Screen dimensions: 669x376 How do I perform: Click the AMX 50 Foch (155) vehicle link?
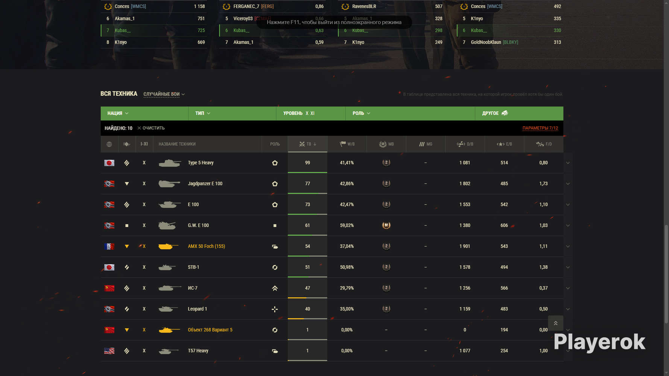point(206,246)
